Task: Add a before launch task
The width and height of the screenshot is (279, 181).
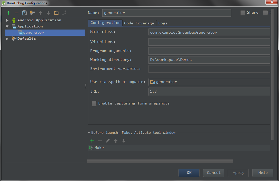Action: point(92,141)
